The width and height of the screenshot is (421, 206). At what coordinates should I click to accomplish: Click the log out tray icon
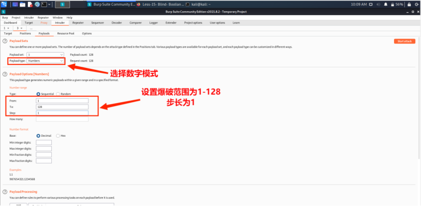click(416, 4)
